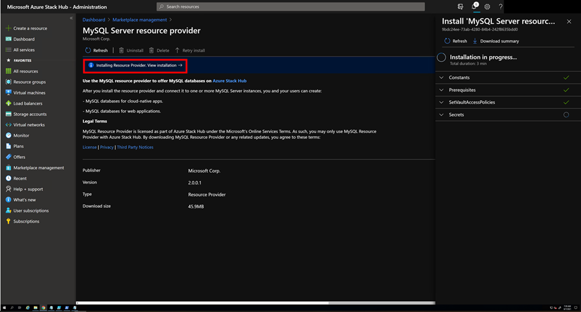
Task: Click the version value 2.0.0.1
Action: pyautogui.click(x=194, y=183)
